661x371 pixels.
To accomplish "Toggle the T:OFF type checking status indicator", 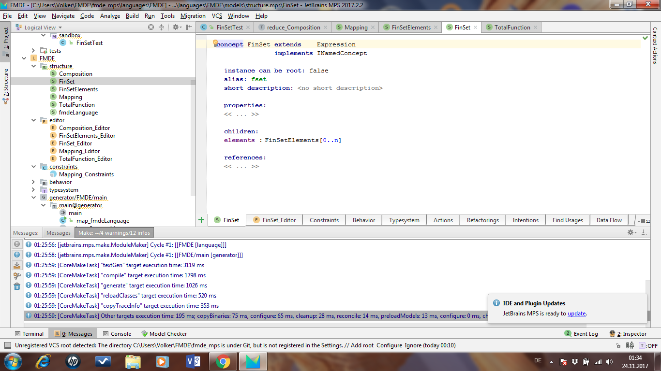I will point(648,345).
